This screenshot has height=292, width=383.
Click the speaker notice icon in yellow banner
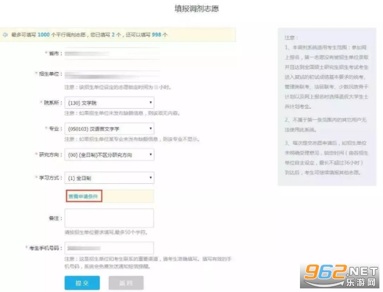tap(5, 35)
